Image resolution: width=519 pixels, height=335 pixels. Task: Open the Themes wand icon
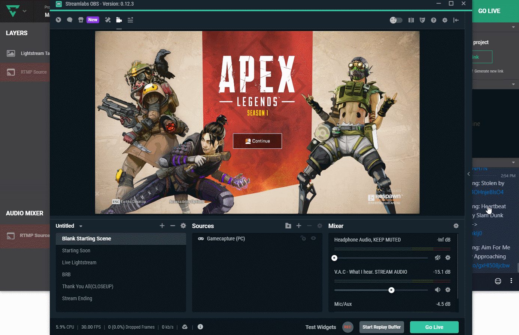(108, 20)
